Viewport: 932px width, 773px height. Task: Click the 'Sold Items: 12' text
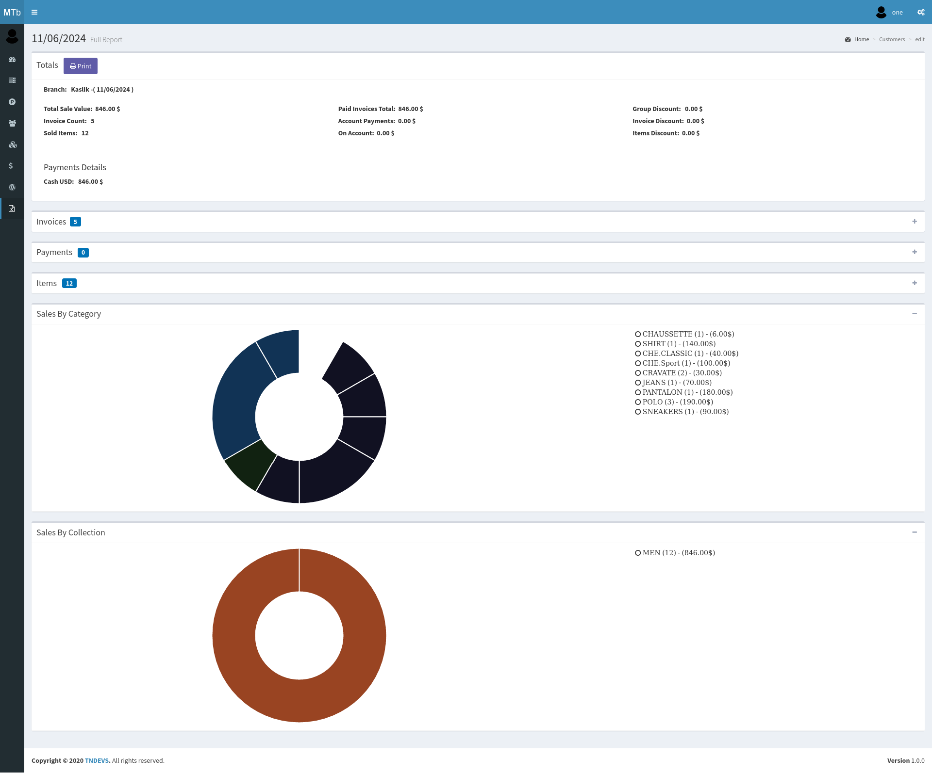pos(66,133)
